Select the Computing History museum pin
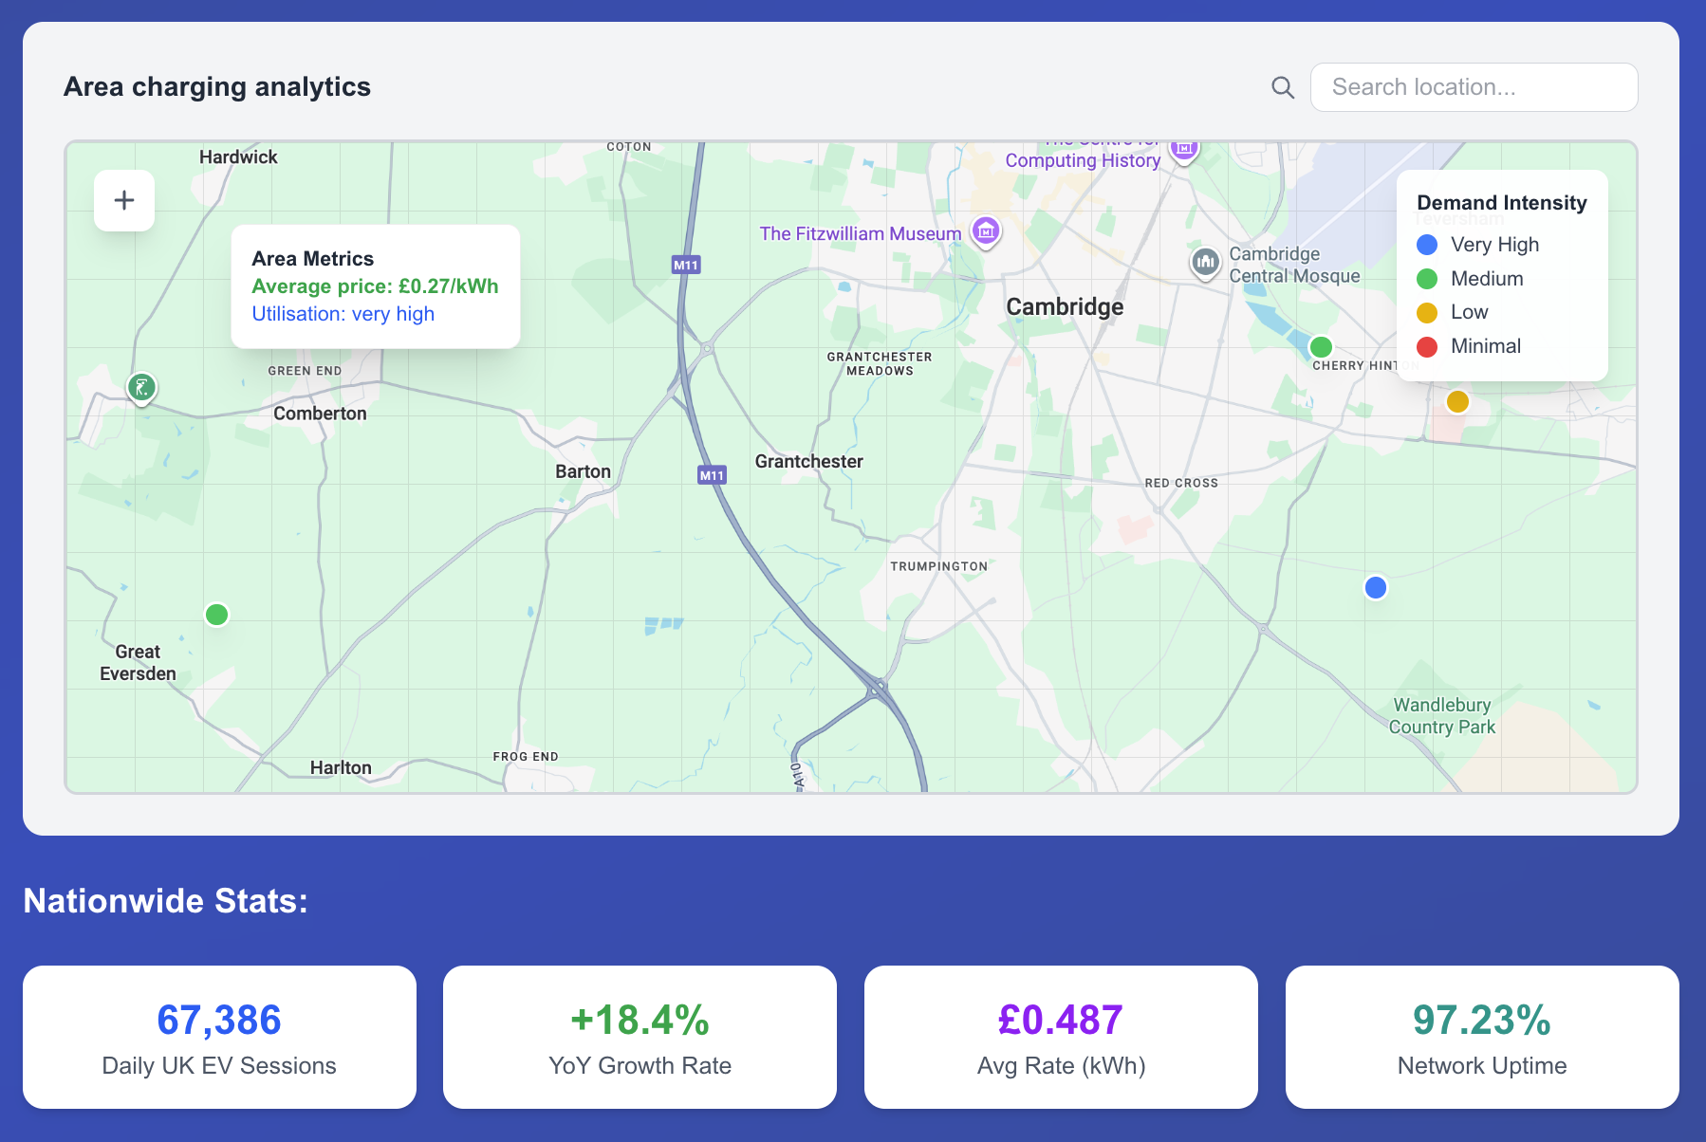 click(1183, 150)
